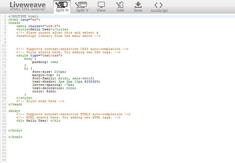
Task: Click the "Style starts here" comment
Action: coord(68,52)
